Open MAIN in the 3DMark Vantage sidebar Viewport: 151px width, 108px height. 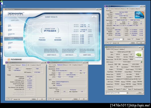click(10, 25)
